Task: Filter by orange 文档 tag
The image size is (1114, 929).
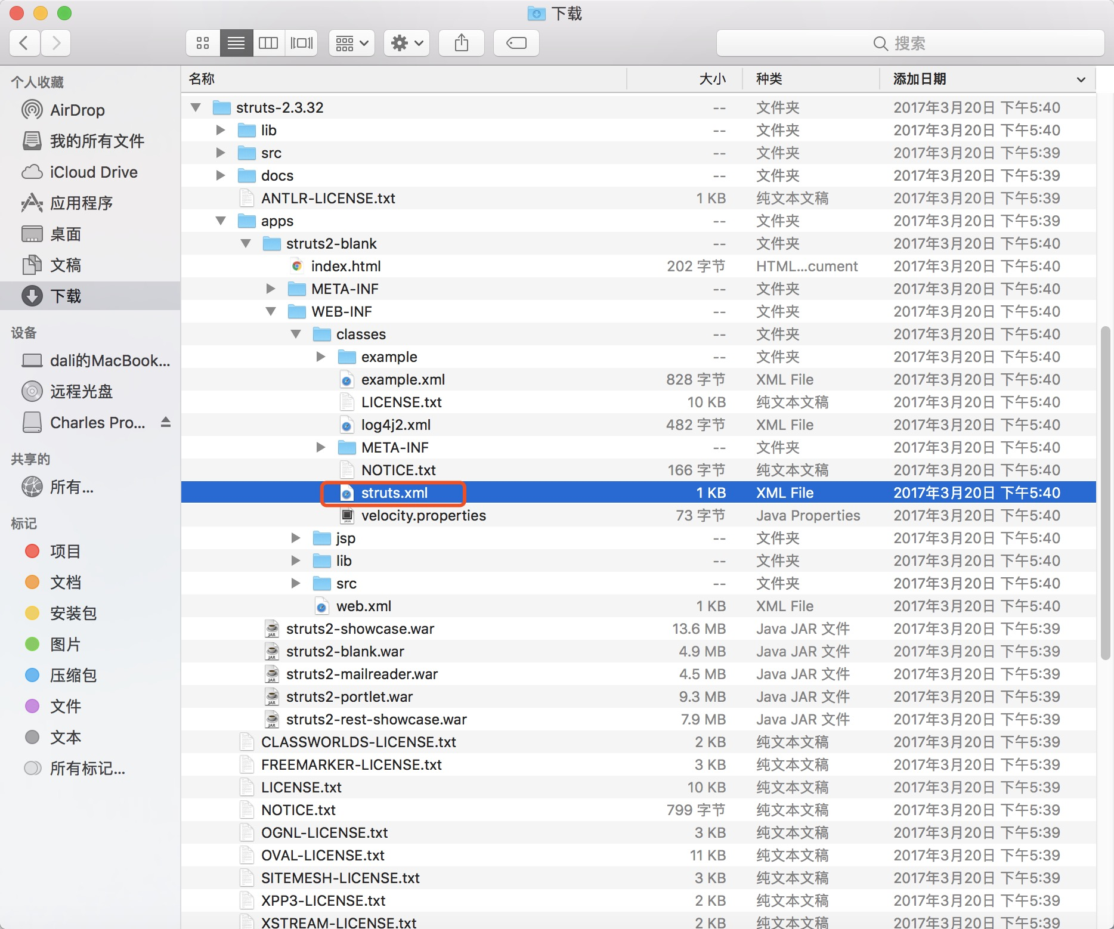Action: point(90,583)
